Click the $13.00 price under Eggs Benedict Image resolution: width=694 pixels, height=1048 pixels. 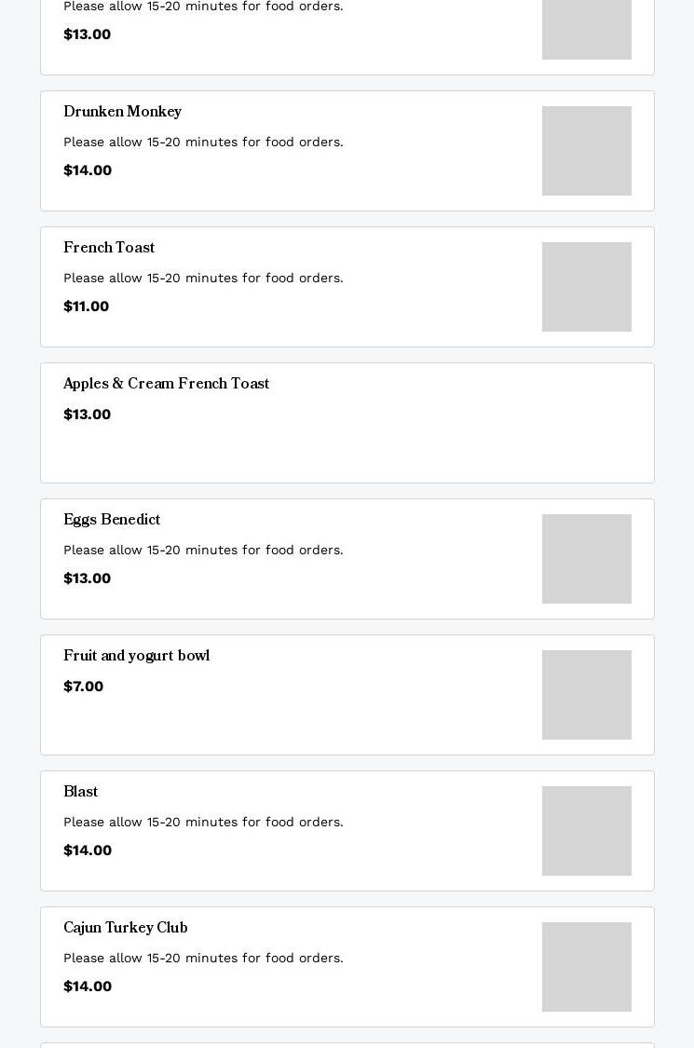(87, 578)
